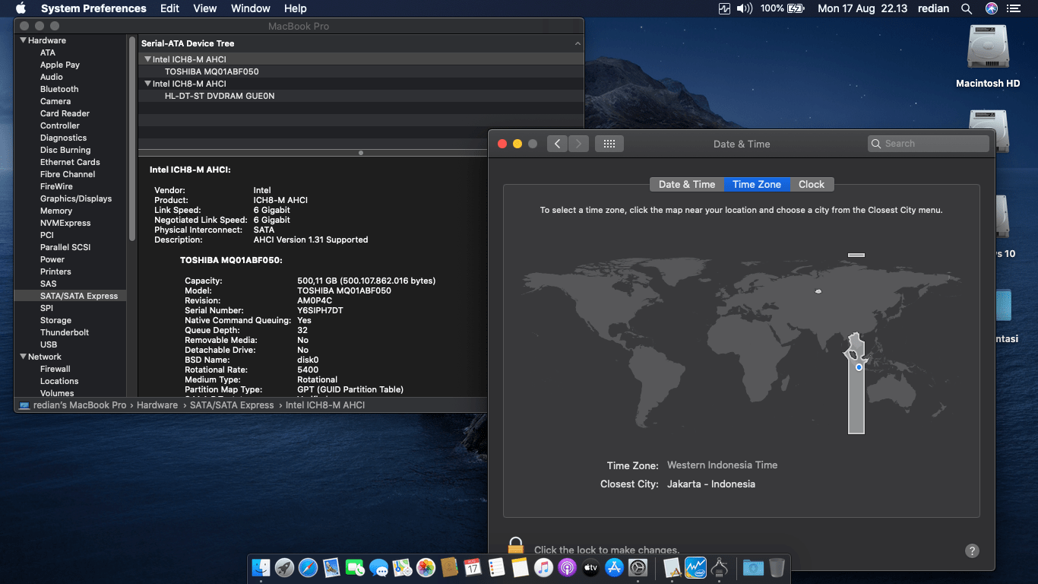Select Storage in the Hardware list

pos(55,320)
